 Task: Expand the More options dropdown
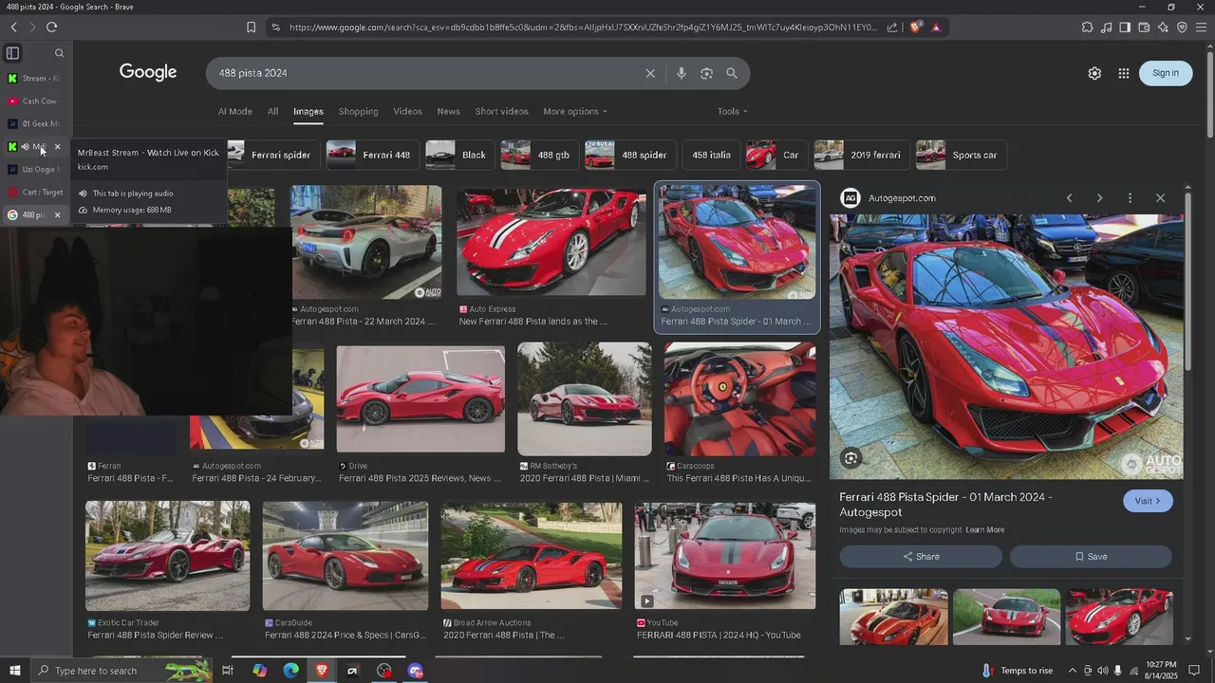(574, 112)
